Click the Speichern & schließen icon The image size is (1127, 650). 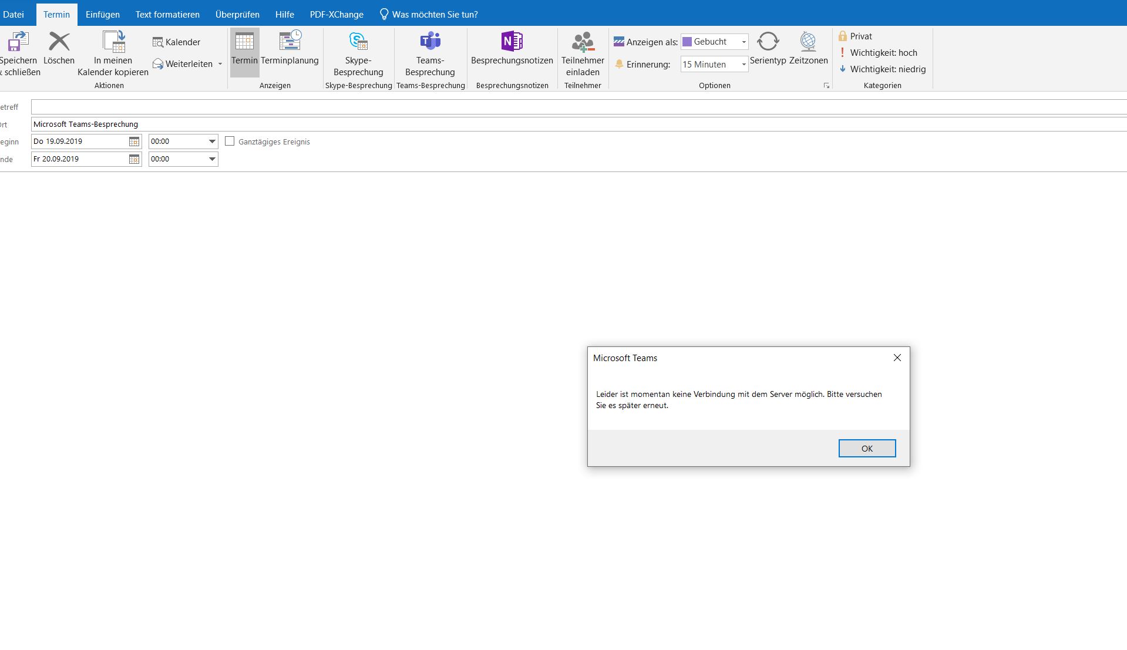[x=18, y=42]
